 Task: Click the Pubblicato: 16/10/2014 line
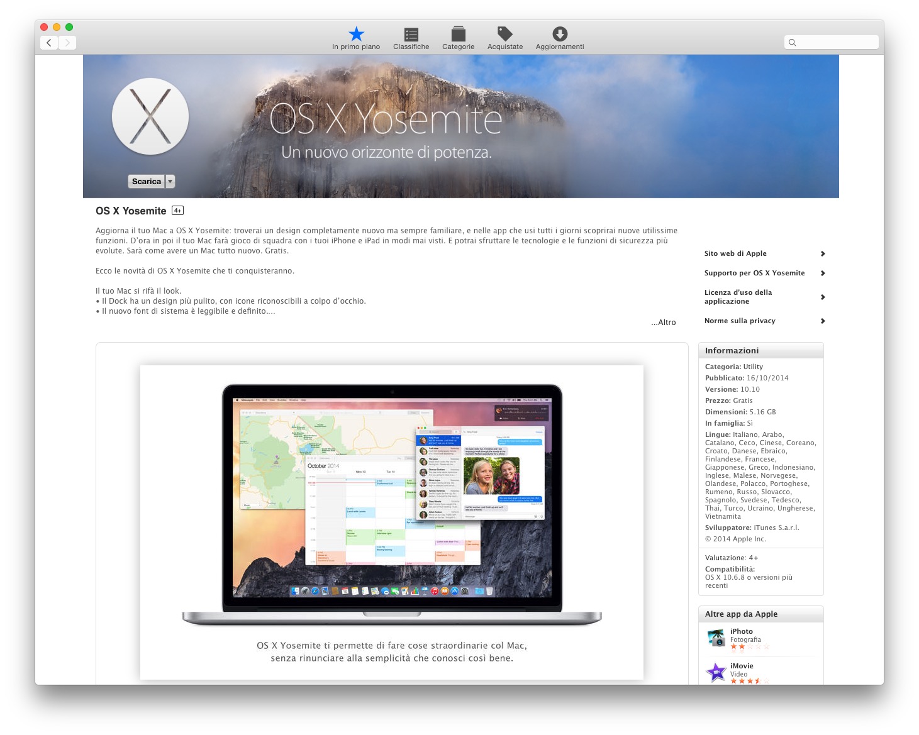[747, 378]
